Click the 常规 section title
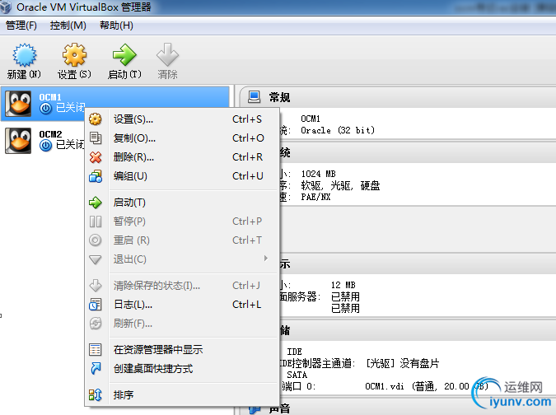 click(x=280, y=97)
